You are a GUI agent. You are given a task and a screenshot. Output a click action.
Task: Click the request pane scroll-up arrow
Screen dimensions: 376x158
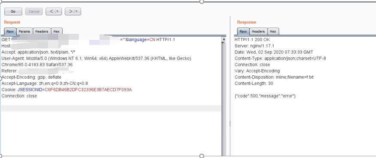pos(224,39)
